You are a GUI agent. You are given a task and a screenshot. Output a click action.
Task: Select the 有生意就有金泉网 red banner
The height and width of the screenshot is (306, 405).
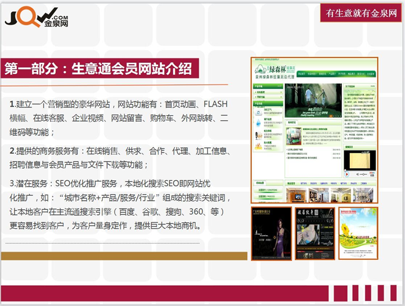(x=362, y=13)
